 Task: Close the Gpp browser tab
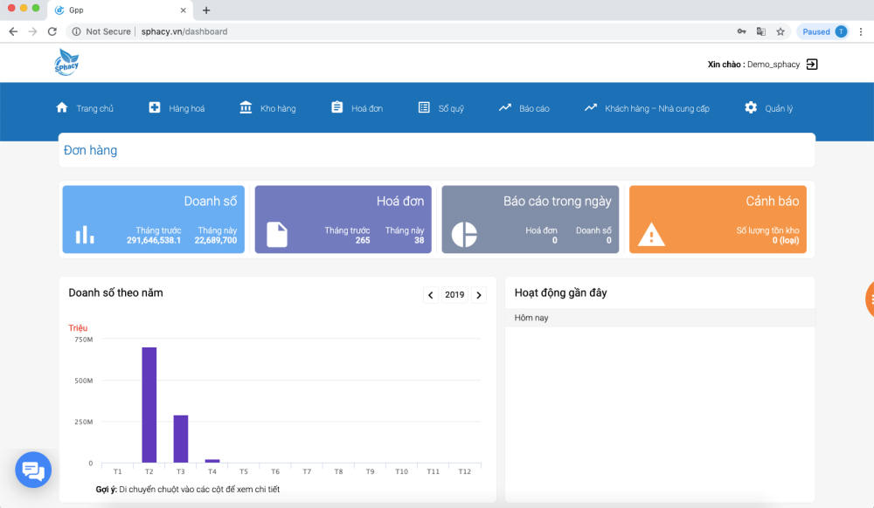tap(183, 10)
